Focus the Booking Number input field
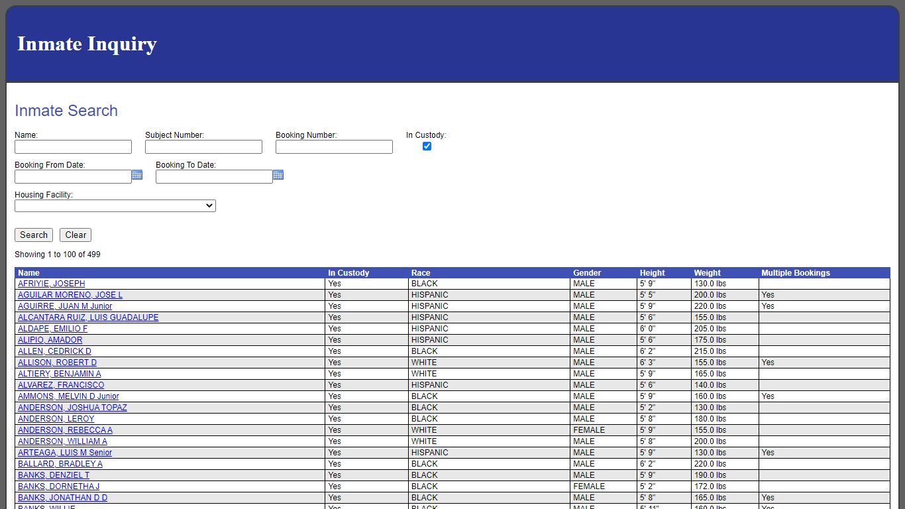The image size is (905, 509). point(334,146)
